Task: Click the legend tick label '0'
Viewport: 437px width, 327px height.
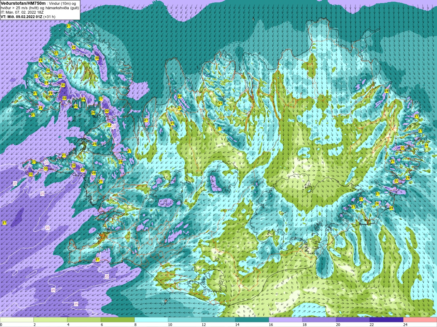Action: [x=1, y=325]
